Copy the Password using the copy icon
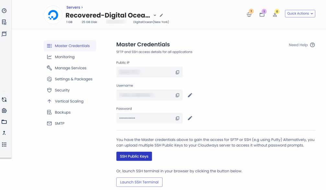The height and width of the screenshot is (190, 326). point(177,118)
